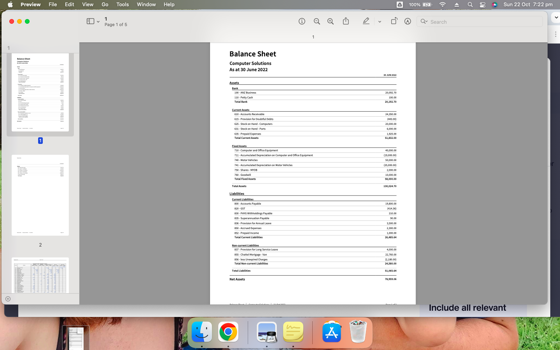
Task: Open the Tools menu
Action: (122, 4)
